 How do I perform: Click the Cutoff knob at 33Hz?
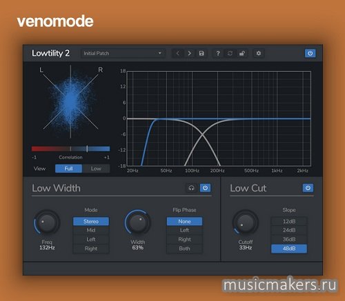tap(246, 222)
